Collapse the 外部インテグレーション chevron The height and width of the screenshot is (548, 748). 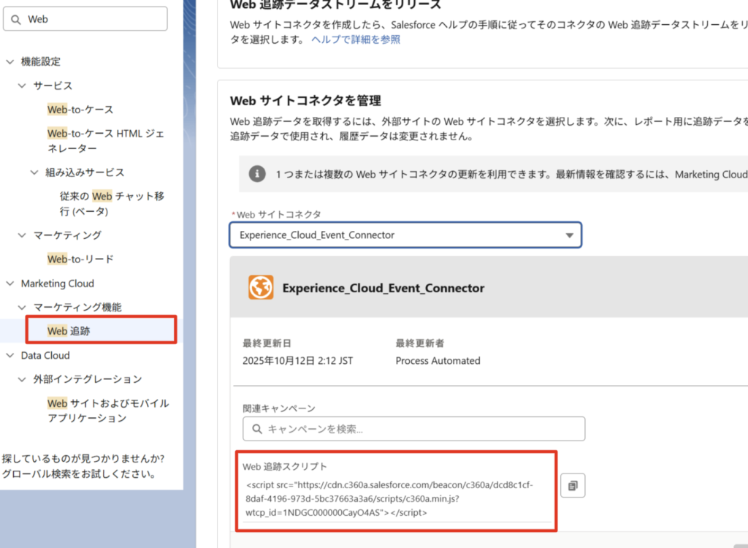tap(22, 379)
